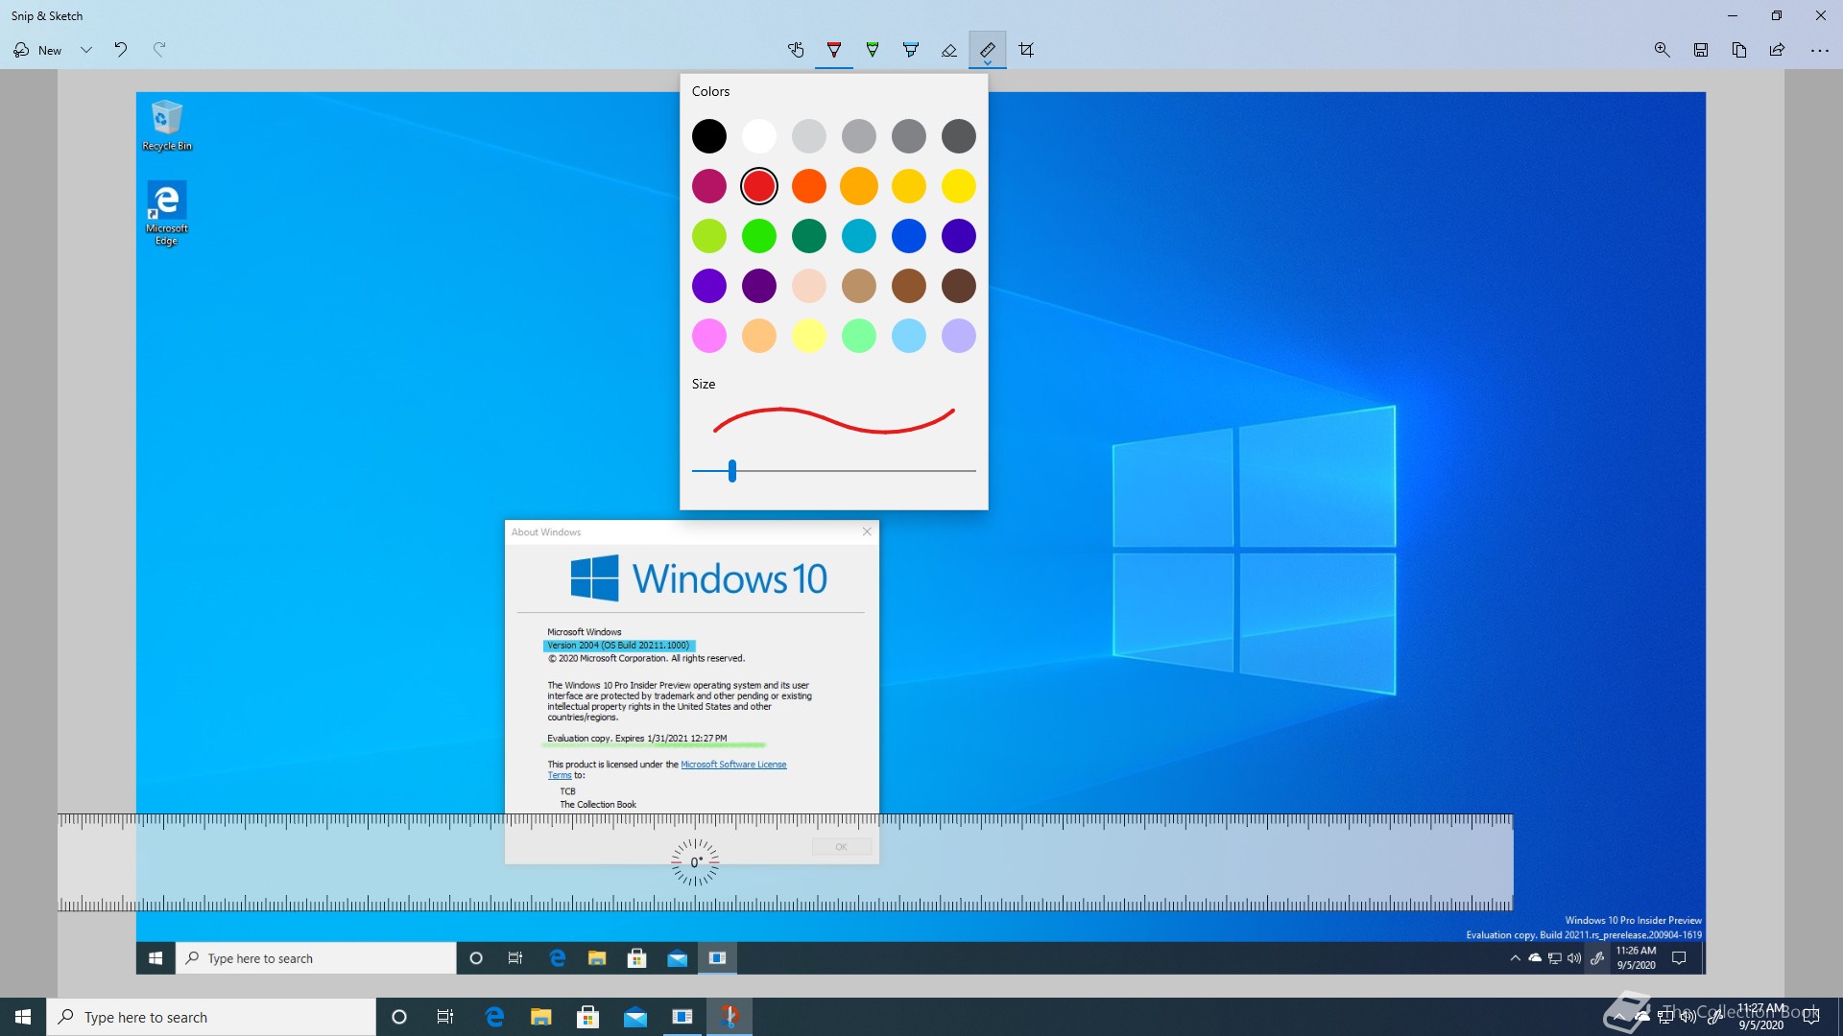Share the snip
The width and height of the screenshot is (1843, 1036).
point(1778,50)
